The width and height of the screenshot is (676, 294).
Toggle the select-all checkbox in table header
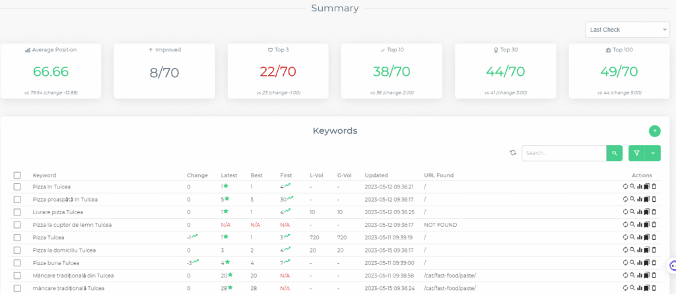pyautogui.click(x=17, y=175)
